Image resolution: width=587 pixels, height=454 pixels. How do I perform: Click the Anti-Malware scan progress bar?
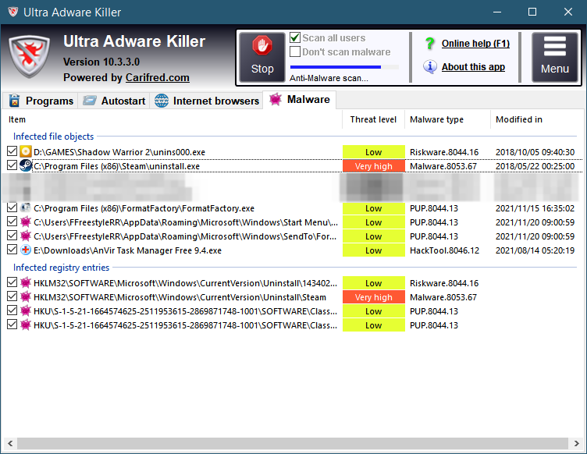[x=344, y=67]
